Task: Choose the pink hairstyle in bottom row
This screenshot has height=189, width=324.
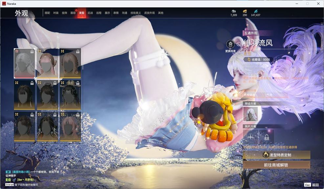Action: pos(70,126)
